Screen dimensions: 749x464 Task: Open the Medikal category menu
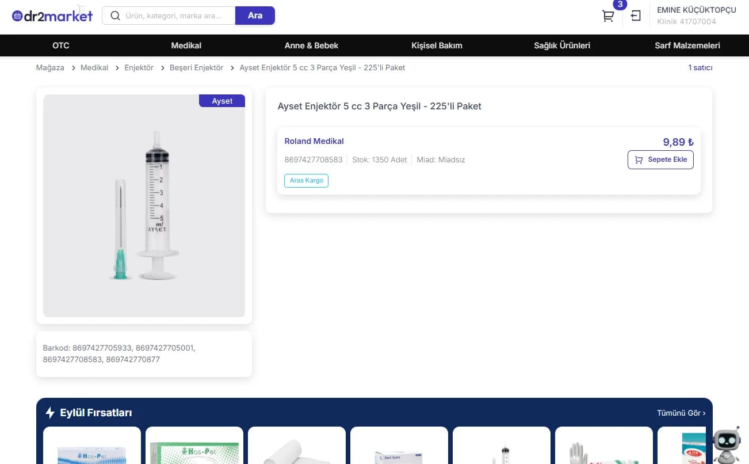(x=186, y=45)
